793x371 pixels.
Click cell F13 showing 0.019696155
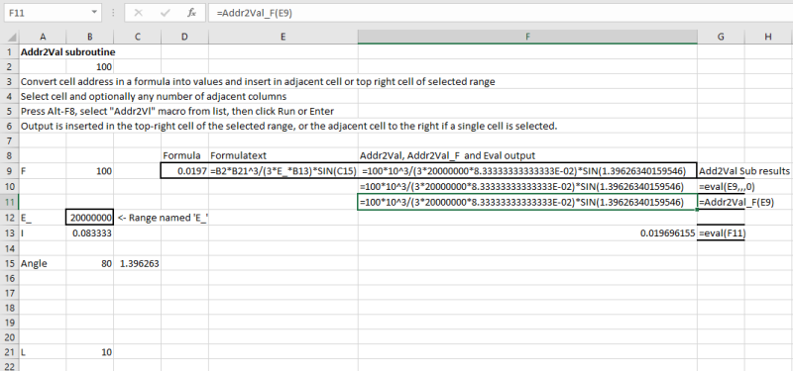pos(527,233)
